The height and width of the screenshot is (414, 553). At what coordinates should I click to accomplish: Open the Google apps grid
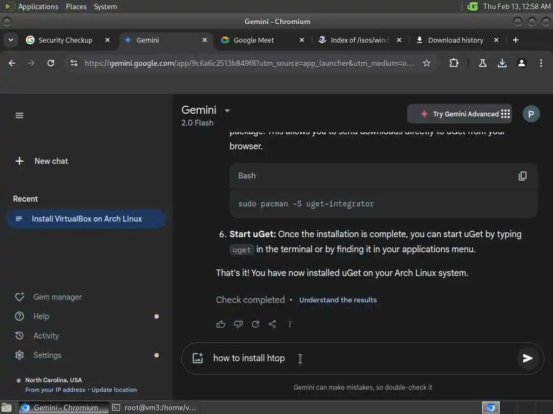505,114
